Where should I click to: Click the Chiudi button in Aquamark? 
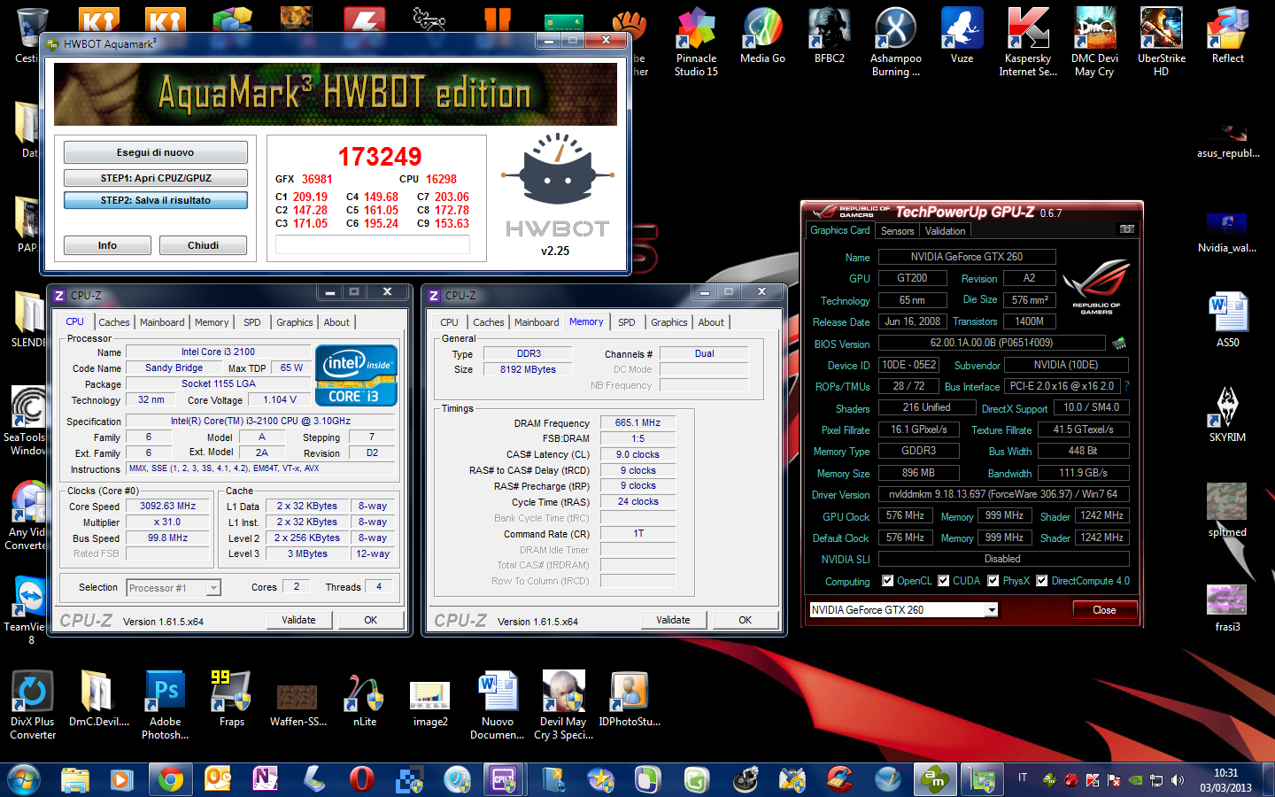pyautogui.click(x=203, y=245)
